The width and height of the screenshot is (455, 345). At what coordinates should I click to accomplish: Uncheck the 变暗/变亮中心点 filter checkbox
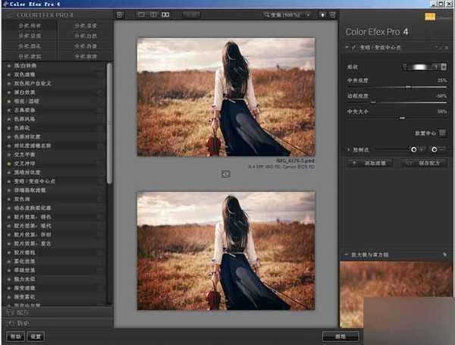[x=353, y=48]
